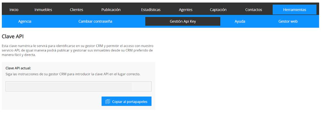Go to Contactos
Viewport: 322px width, 113px height.
(253, 10)
